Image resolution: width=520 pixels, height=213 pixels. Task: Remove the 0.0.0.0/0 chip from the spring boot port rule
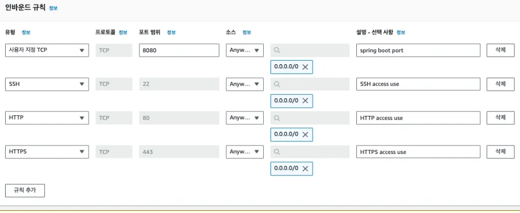[x=305, y=67]
